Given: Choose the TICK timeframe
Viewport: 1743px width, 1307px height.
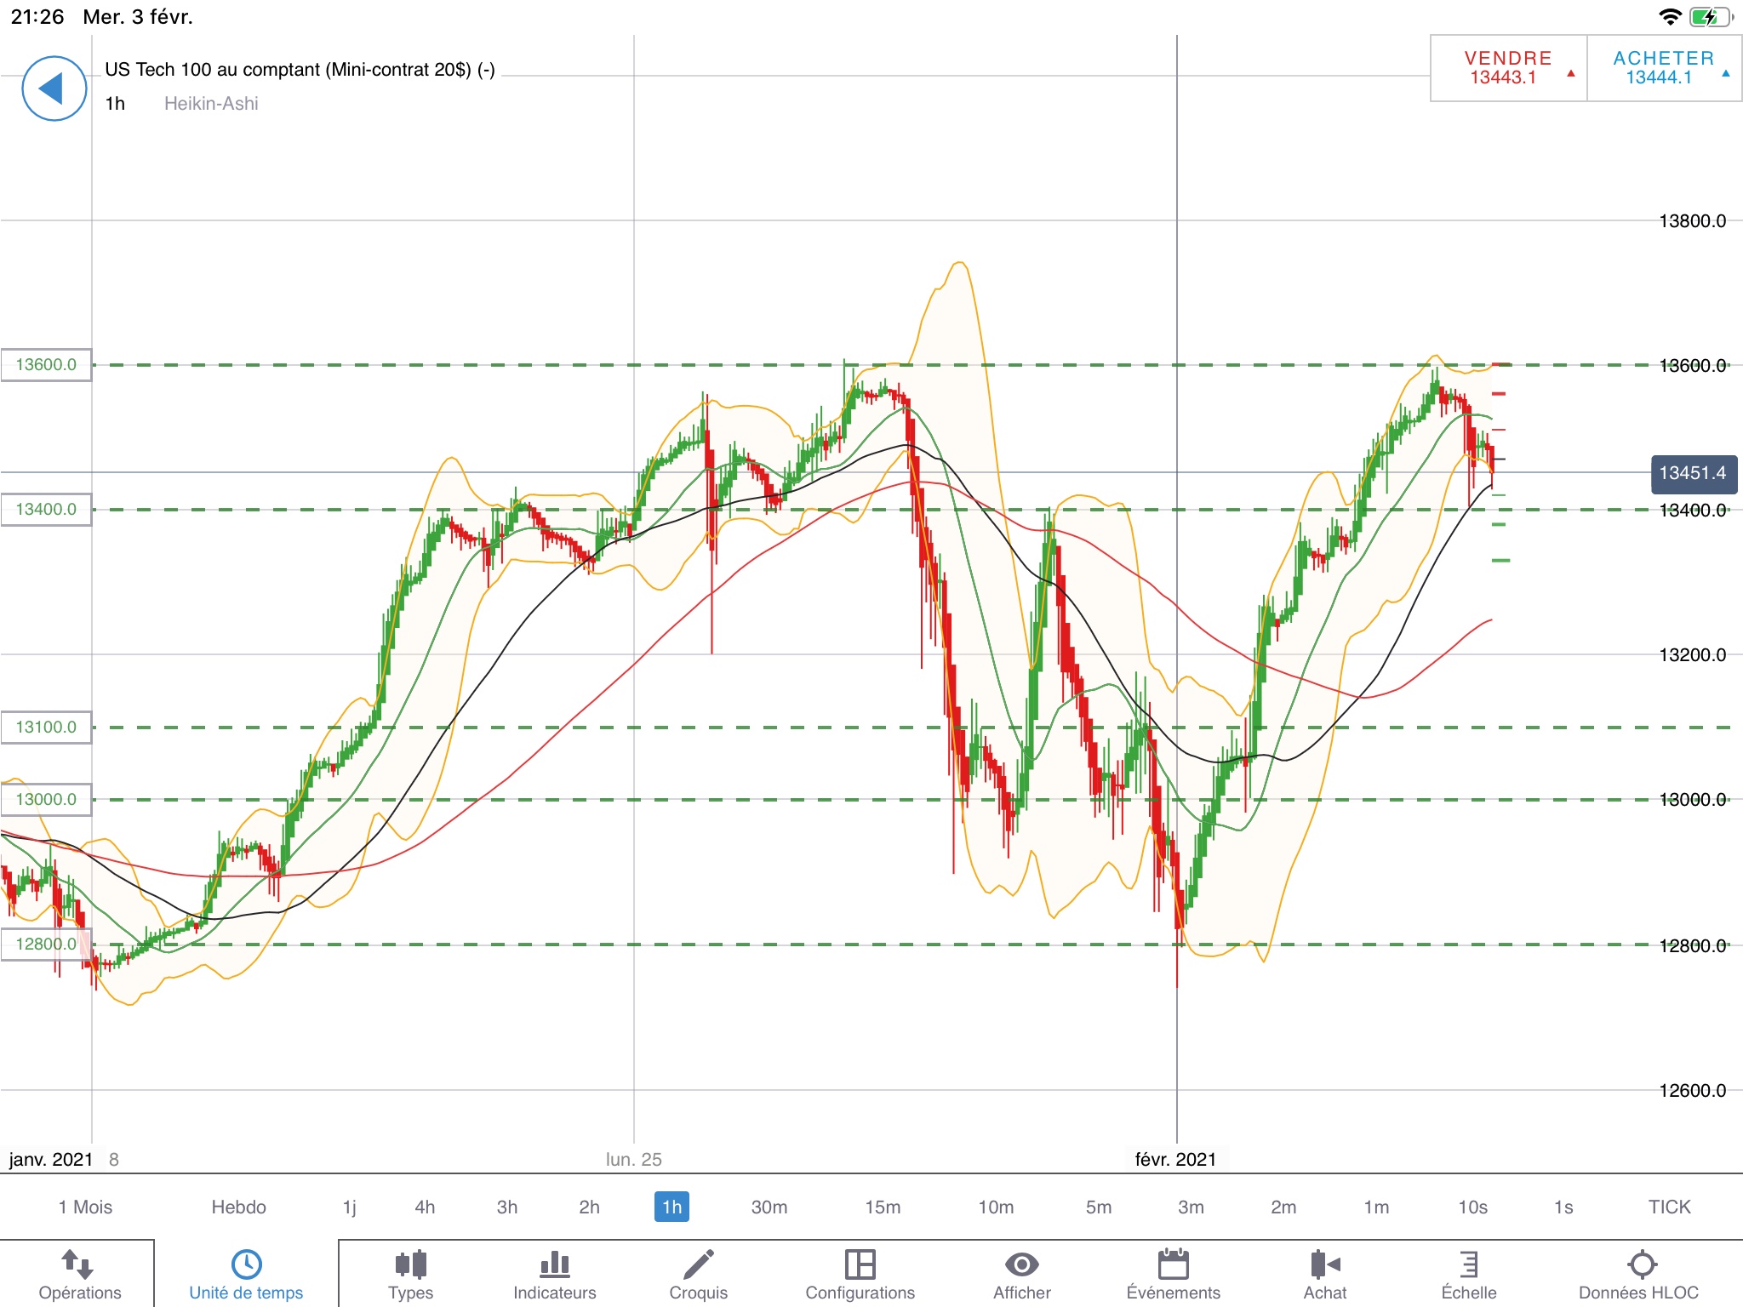Looking at the screenshot, I should point(1669,1207).
